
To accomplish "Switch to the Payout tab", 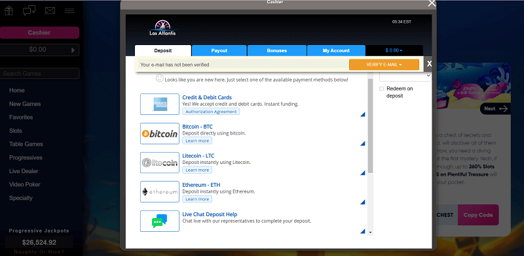I will (219, 51).
